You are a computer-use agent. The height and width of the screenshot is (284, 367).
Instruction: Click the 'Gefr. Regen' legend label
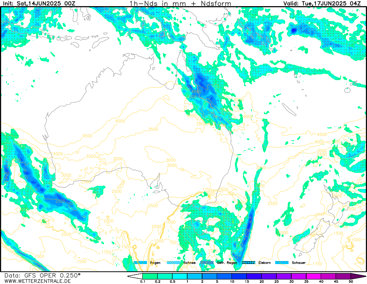click(x=227, y=263)
